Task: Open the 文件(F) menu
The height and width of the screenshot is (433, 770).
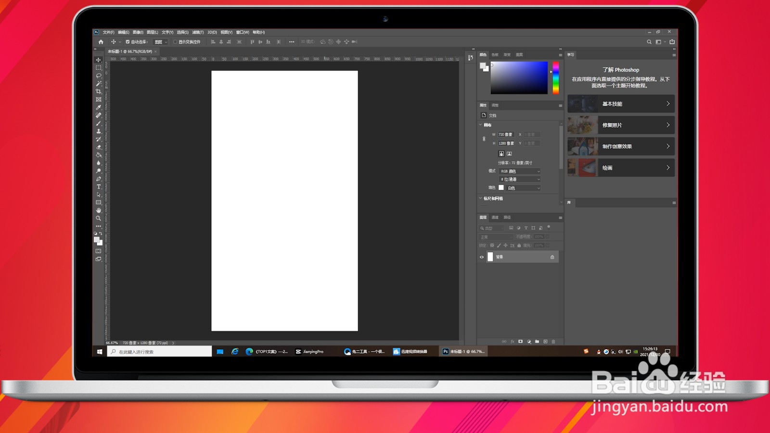Action: pyautogui.click(x=108, y=32)
